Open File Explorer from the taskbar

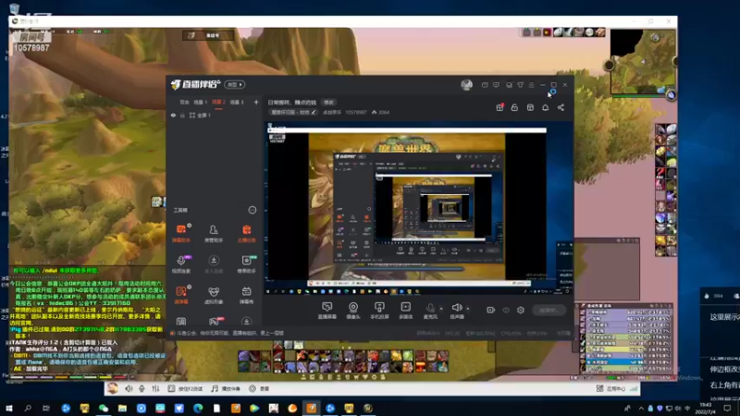coord(122,408)
